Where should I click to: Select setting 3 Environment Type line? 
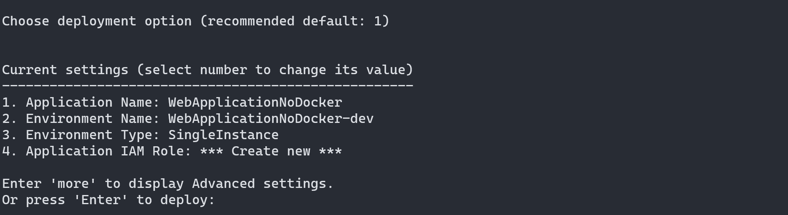click(x=140, y=135)
